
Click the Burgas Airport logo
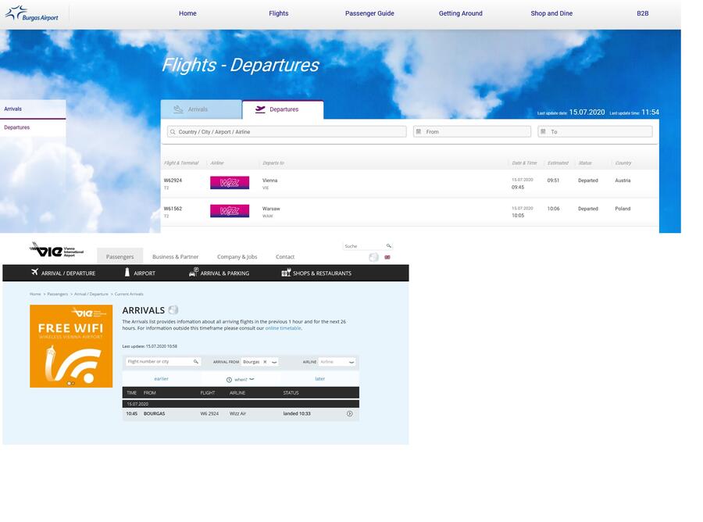pos(32,13)
